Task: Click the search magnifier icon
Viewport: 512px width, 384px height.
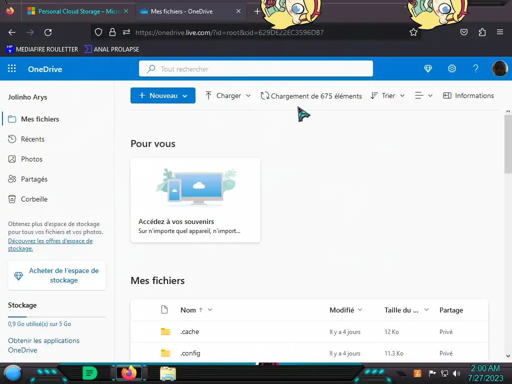Action: 151,69
